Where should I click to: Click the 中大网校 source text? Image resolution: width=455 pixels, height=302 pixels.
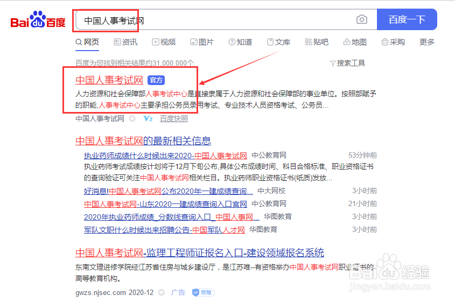(x=271, y=191)
